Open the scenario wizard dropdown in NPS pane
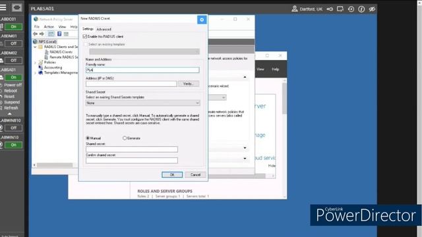The image size is (422, 237). tap(224, 97)
